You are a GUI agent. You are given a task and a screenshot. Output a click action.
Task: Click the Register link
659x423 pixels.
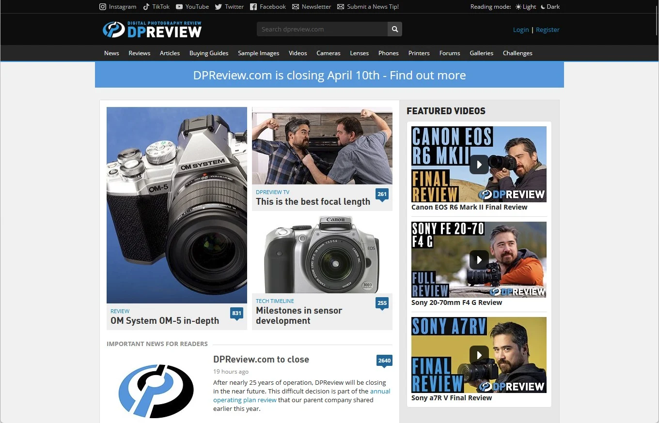tap(548, 30)
